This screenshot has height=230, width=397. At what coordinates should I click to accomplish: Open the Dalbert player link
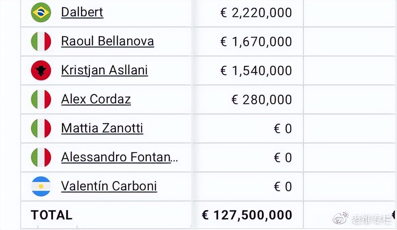tap(82, 12)
